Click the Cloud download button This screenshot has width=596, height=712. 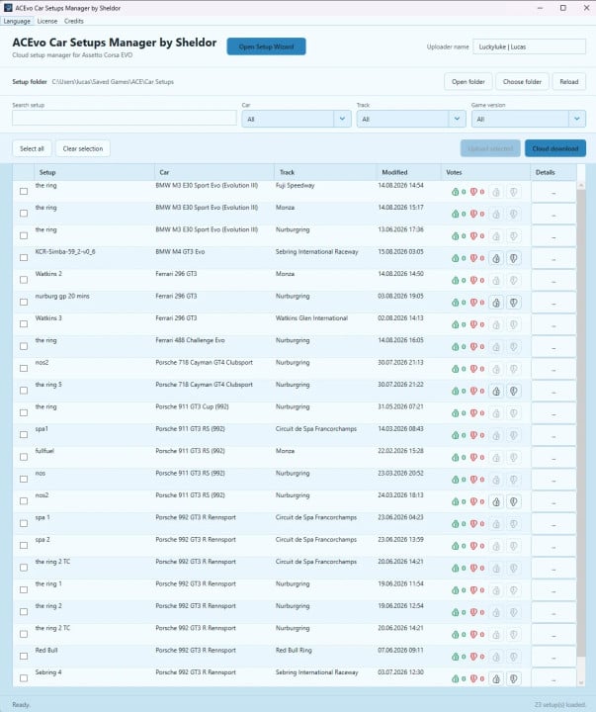(x=555, y=148)
